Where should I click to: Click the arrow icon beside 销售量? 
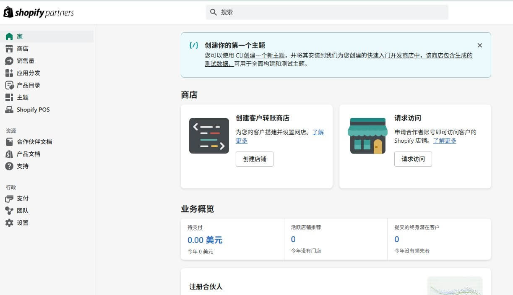[x=9, y=61]
